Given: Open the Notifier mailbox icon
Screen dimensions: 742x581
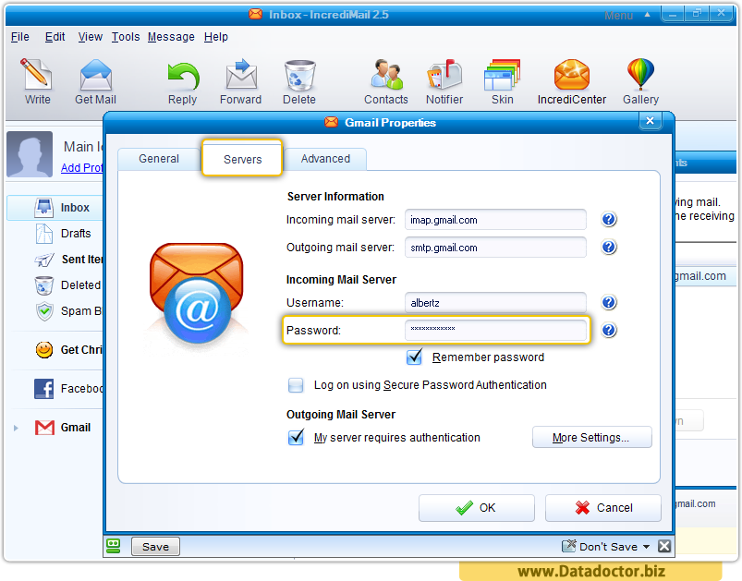Looking at the screenshot, I should (444, 74).
